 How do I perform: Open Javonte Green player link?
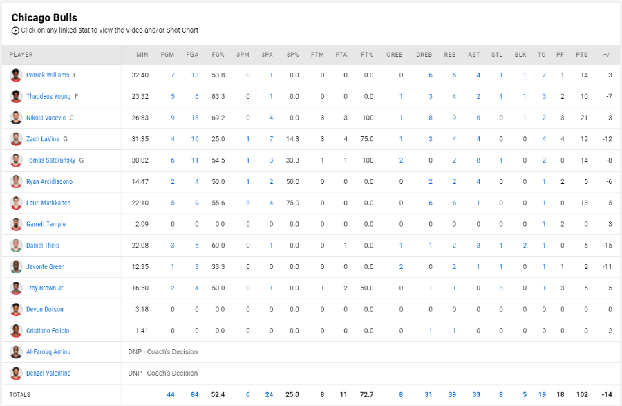[x=45, y=267]
